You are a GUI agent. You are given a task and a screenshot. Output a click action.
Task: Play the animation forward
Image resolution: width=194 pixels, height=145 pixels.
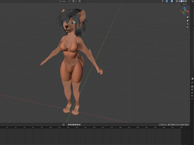pyautogui.click(x=75, y=124)
